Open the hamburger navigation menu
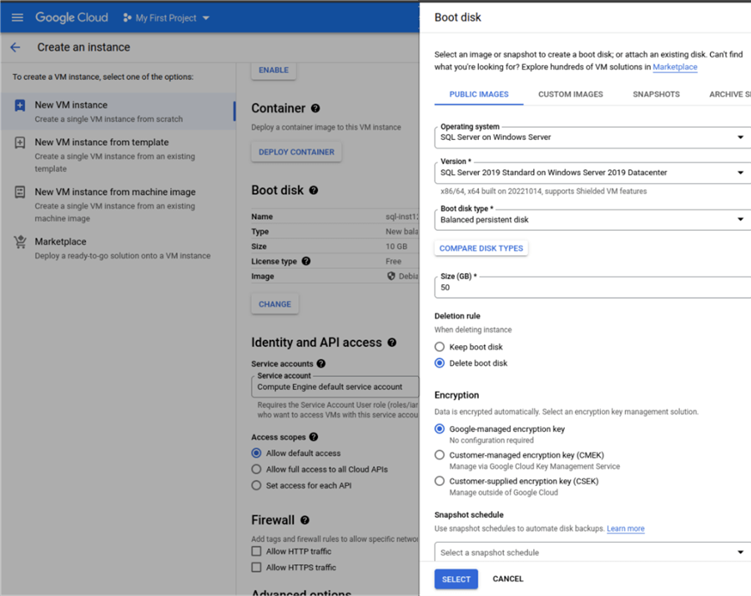This screenshot has width=751, height=596. click(x=17, y=18)
